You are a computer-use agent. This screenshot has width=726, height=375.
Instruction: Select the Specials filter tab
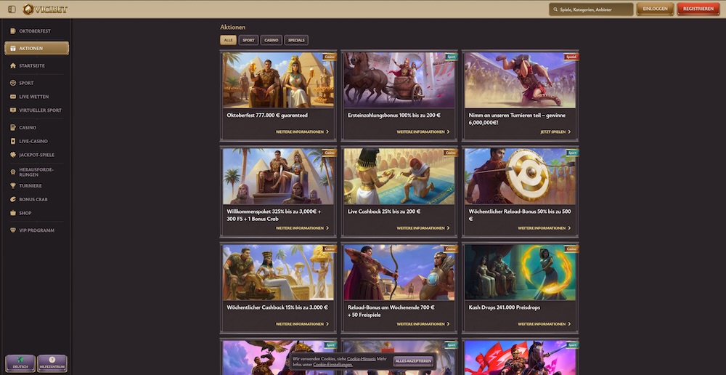[296, 41]
